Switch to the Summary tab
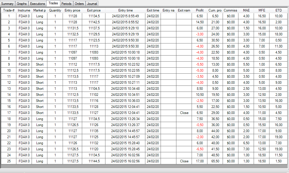289x173 pixels. click(7, 3)
